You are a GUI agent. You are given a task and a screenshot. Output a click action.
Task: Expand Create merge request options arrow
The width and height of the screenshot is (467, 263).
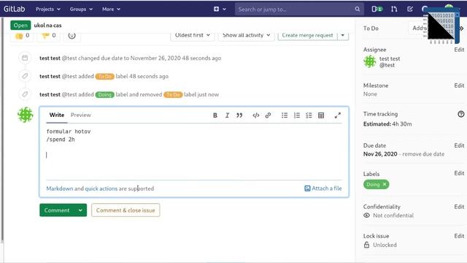coord(343,35)
